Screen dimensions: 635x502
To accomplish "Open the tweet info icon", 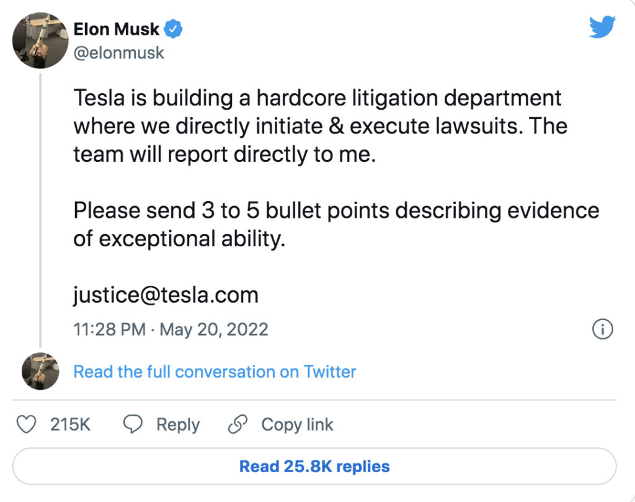I will pyautogui.click(x=602, y=329).
